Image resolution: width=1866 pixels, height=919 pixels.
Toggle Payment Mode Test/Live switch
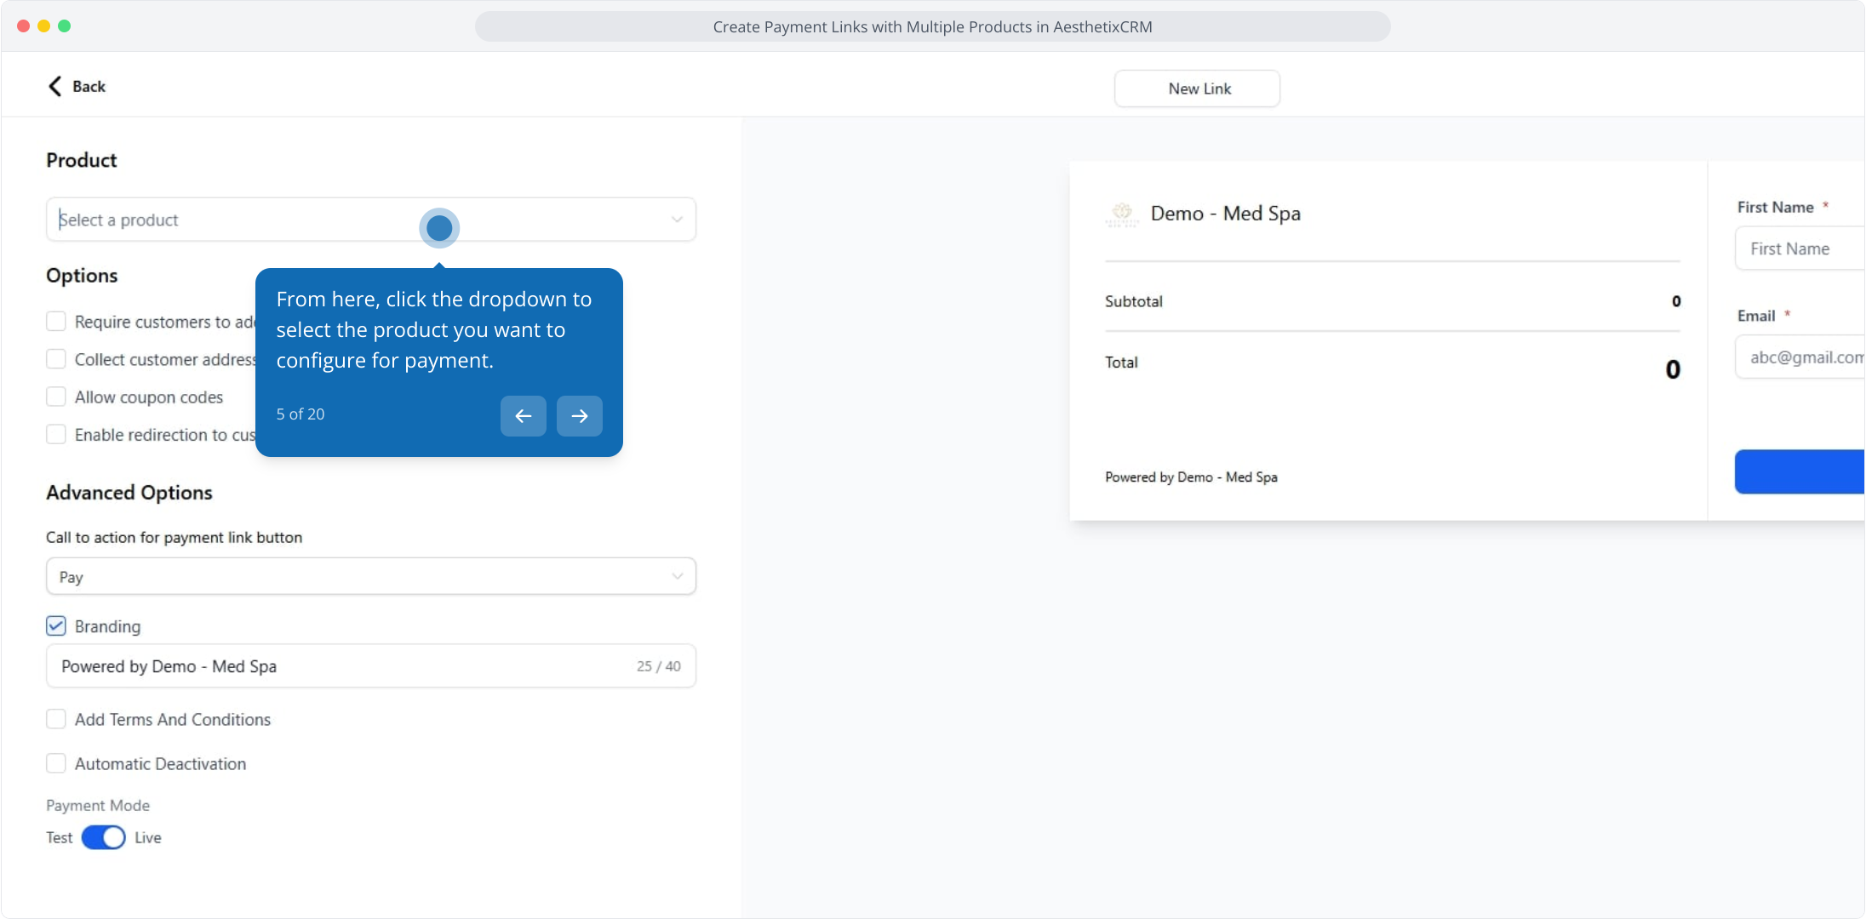tap(103, 837)
